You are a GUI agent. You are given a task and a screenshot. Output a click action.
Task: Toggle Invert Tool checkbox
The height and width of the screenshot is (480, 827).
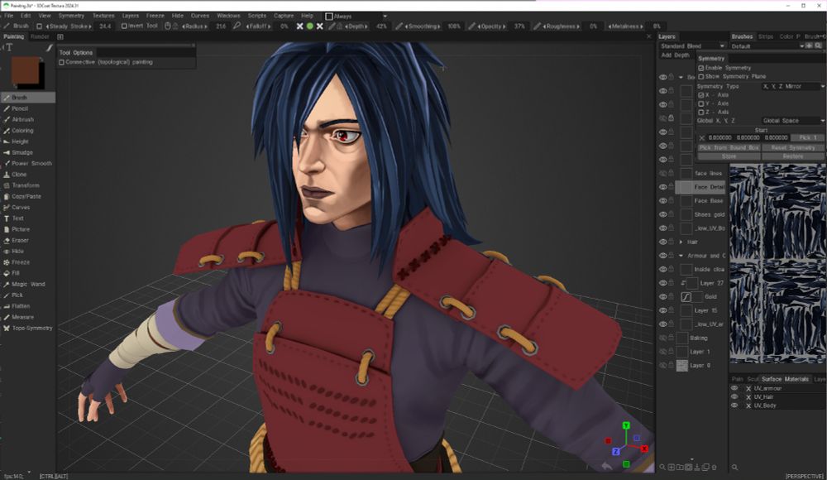pos(124,26)
